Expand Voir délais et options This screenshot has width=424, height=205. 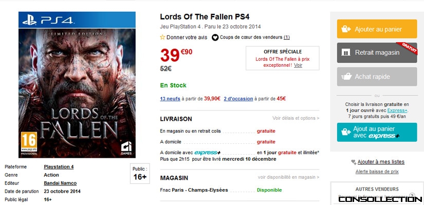click(296, 118)
